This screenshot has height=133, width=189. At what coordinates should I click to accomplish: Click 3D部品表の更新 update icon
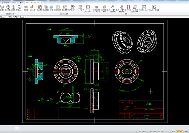pyautogui.click(x=104, y=9)
